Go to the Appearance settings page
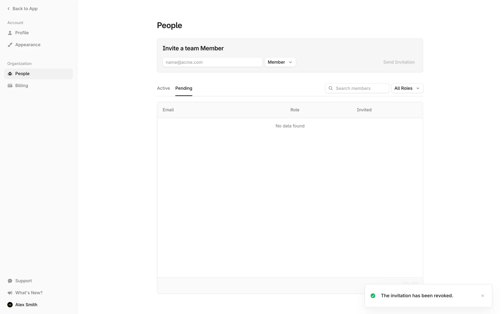This screenshot has width=503, height=314. [x=28, y=45]
